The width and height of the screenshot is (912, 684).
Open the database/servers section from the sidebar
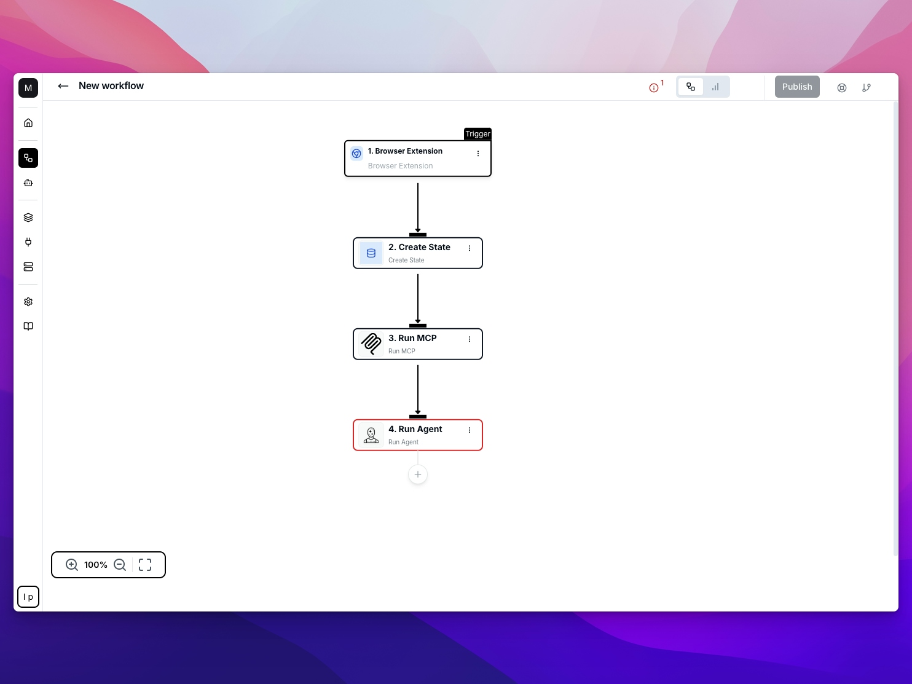click(28, 267)
